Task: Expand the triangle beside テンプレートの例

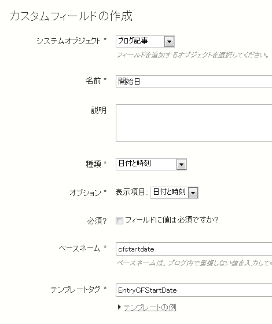Action: coord(119,307)
